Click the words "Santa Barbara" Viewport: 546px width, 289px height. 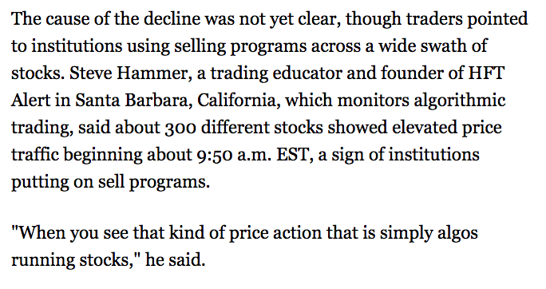point(134,101)
